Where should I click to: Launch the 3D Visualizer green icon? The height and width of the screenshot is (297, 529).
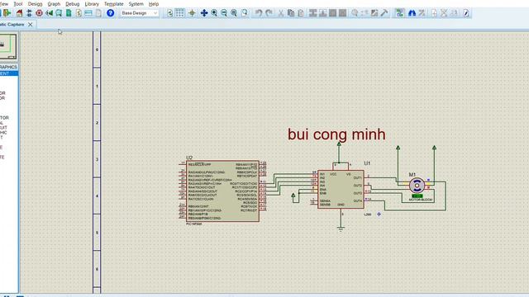tap(50, 13)
